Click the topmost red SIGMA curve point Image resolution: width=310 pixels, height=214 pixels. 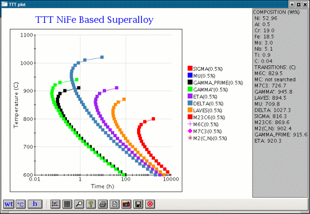153,119
